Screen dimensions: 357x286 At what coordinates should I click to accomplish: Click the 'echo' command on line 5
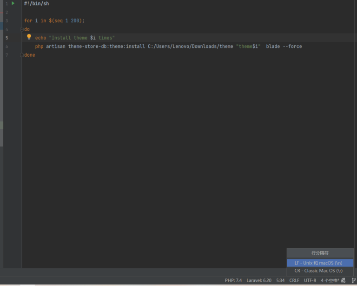point(40,38)
